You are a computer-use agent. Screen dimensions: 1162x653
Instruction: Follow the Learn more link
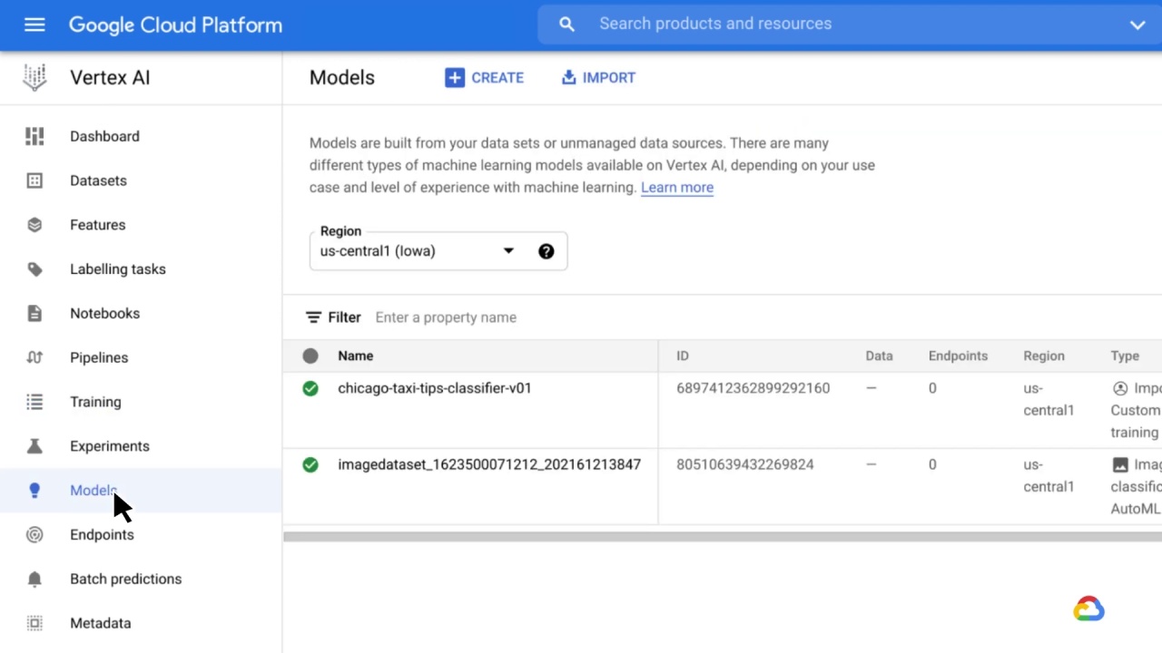677,188
